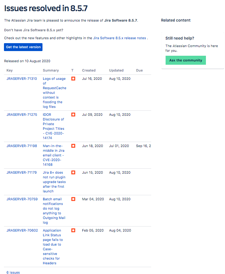Select created date Jul 09, 2020
This screenshot has height=274, width=225.
click(x=92, y=114)
